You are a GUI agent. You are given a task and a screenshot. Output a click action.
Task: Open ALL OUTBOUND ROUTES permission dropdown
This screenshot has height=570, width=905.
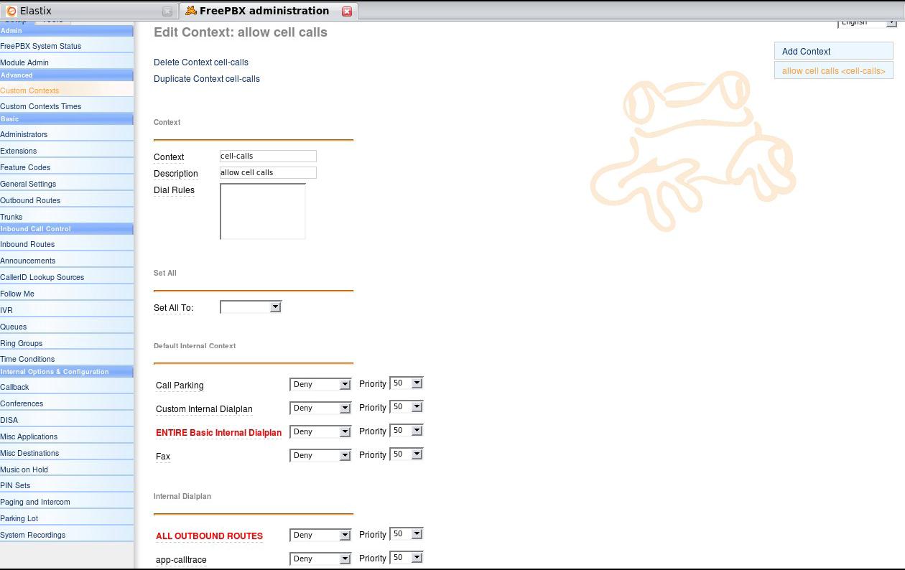[x=320, y=535]
